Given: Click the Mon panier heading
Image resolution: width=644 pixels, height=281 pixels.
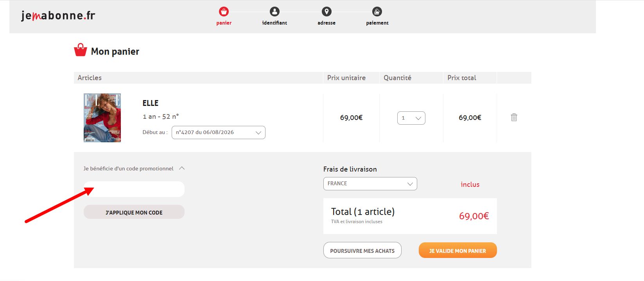Looking at the screenshot, I should pyautogui.click(x=115, y=52).
